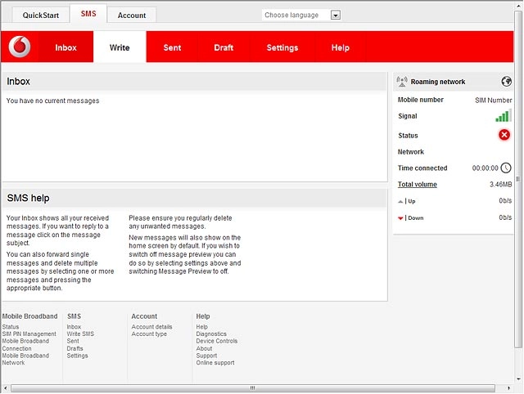Click the Inbox section heading
524x394 pixels.
coord(18,82)
